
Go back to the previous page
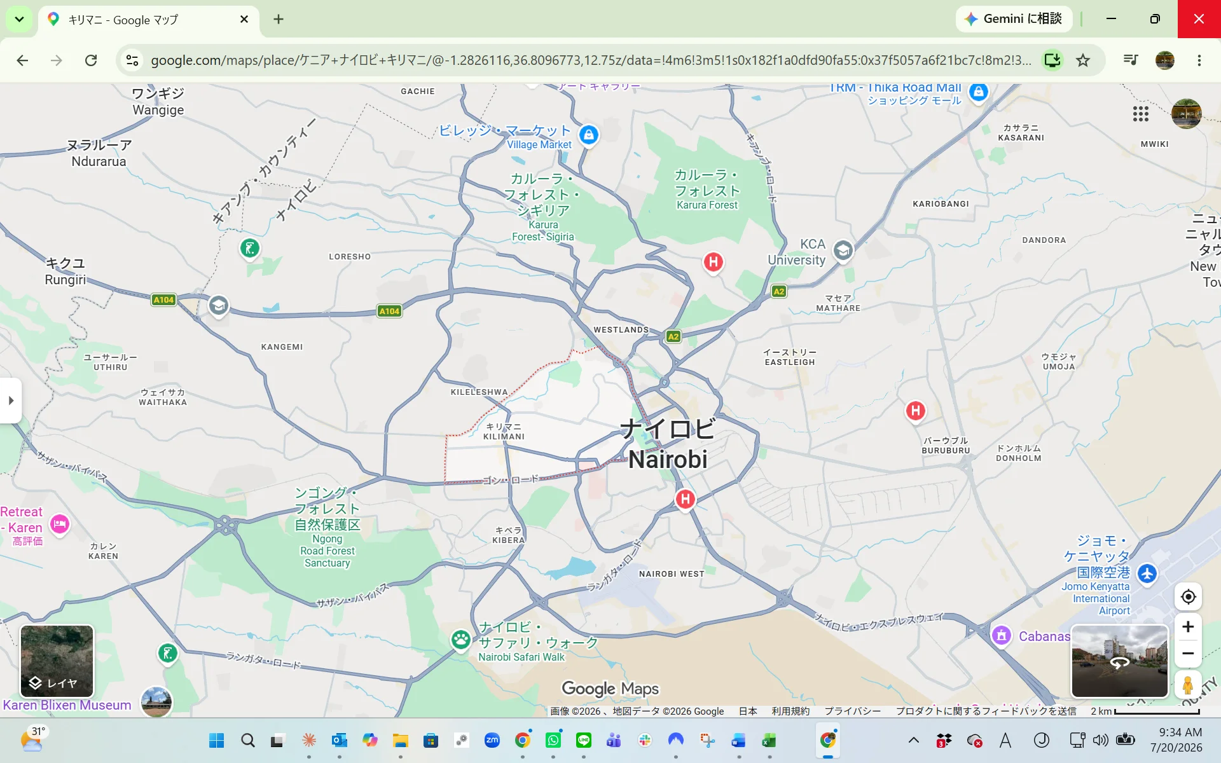coord(22,60)
